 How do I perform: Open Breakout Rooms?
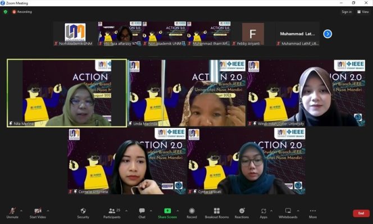point(217,213)
